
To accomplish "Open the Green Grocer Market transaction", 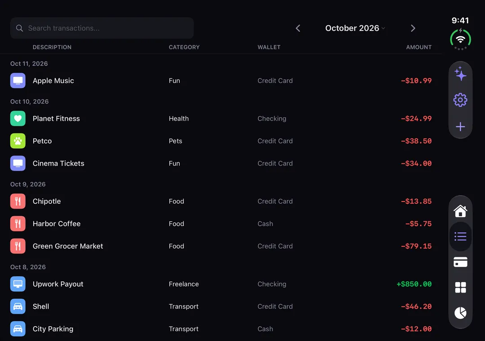I will click(221, 246).
